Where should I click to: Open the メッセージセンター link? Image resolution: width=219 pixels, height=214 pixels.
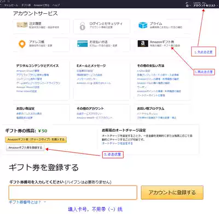pos(87,79)
